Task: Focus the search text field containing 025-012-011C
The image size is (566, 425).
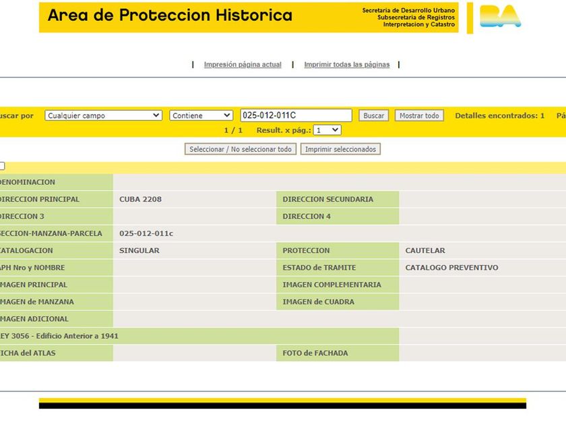Action: coord(296,115)
